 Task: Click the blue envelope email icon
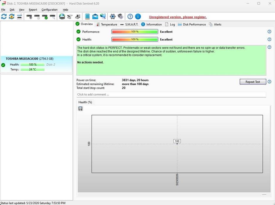95,16
